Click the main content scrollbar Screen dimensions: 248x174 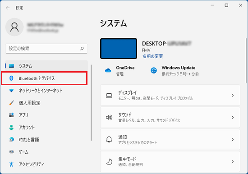(x=246, y=60)
